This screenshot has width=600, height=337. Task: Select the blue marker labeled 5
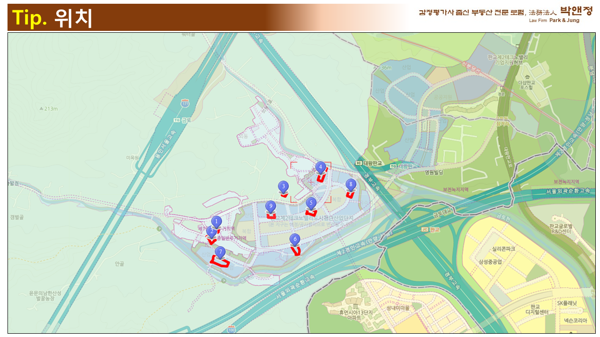[x=311, y=203]
